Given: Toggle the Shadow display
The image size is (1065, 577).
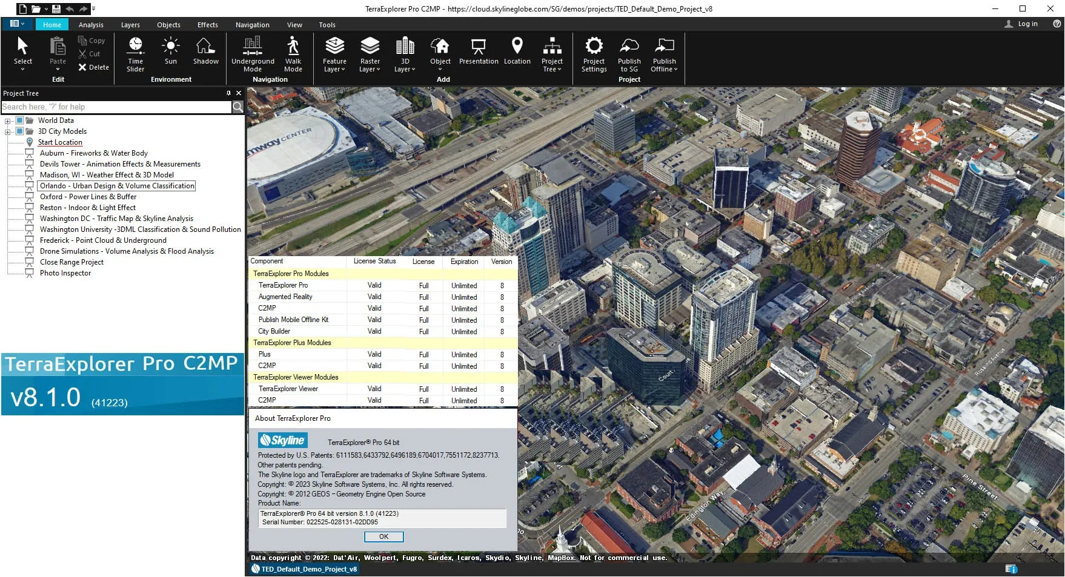Looking at the screenshot, I should click(x=206, y=50).
